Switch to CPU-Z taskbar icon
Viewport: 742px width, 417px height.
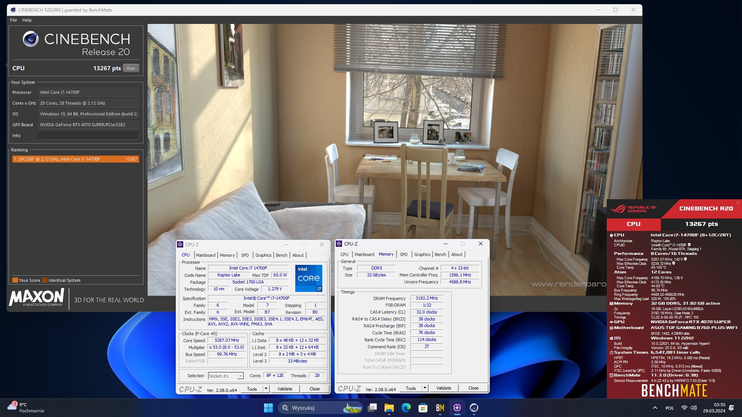pos(457,408)
